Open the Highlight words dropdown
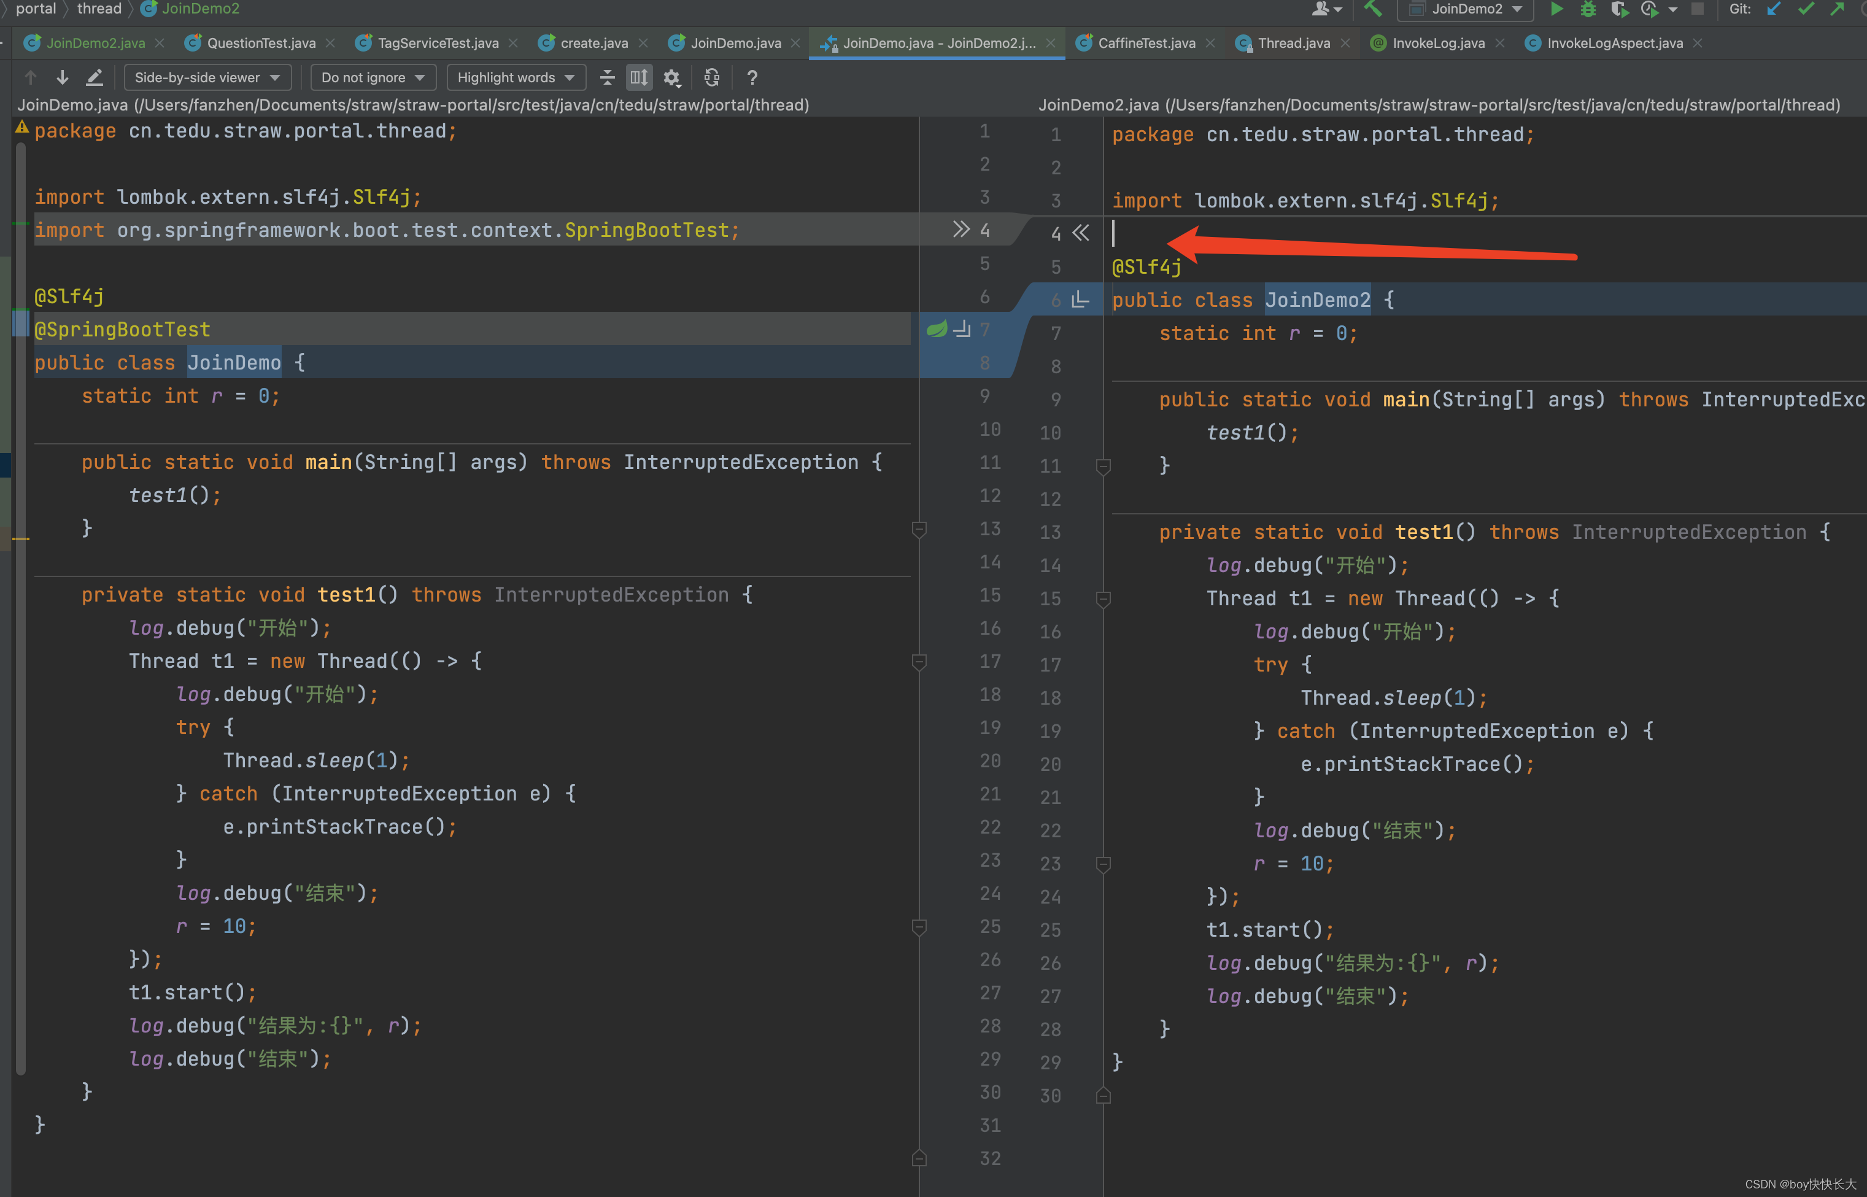The width and height of the screenshot is (1867, 1197). pyautogui.click(x=516, y=77)
